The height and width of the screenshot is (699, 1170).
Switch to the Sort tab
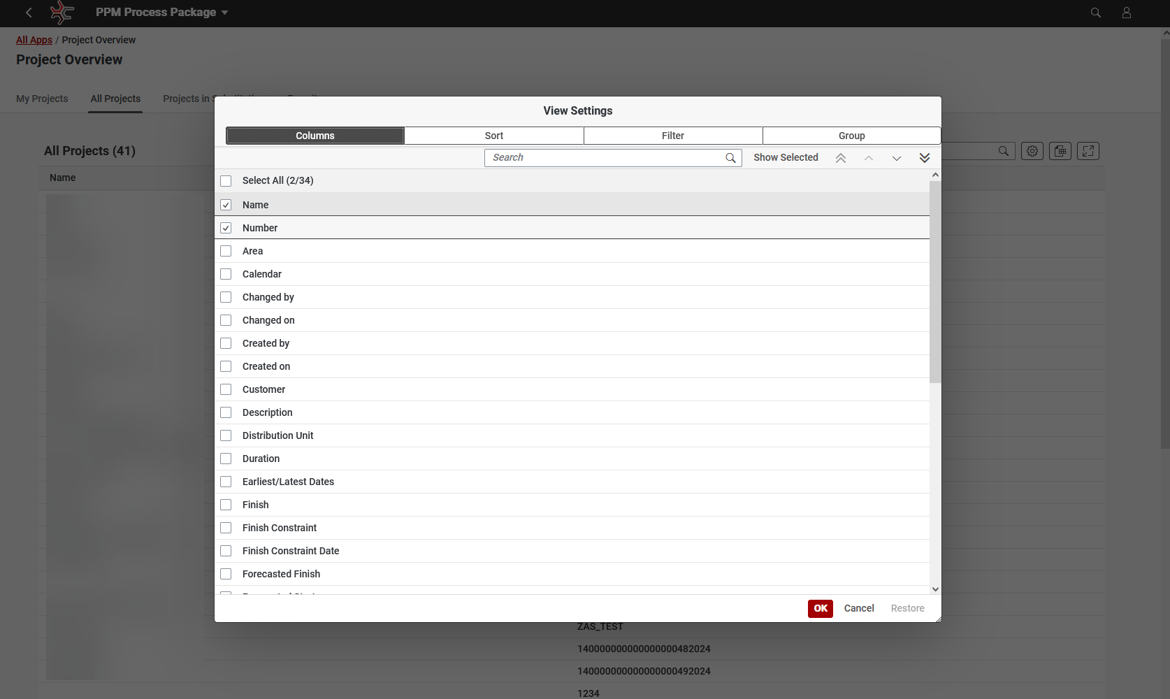(493, 136)
